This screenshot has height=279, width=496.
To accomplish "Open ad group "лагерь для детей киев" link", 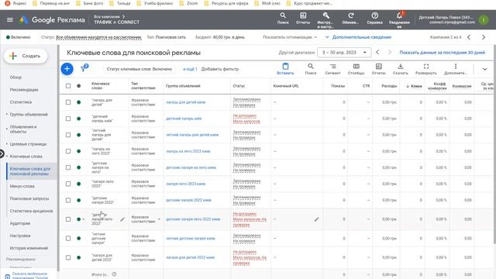I will click(x=186, y=102).
